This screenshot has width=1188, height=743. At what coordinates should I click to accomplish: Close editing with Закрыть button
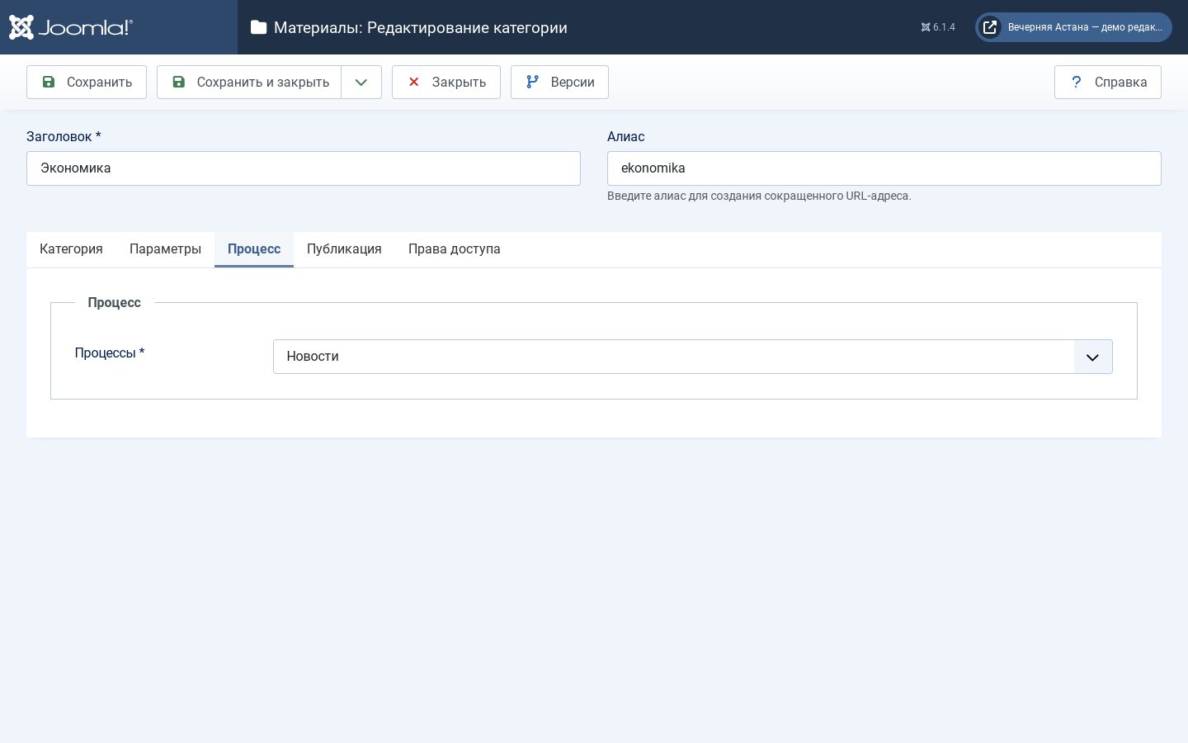(x=446, y=82)
